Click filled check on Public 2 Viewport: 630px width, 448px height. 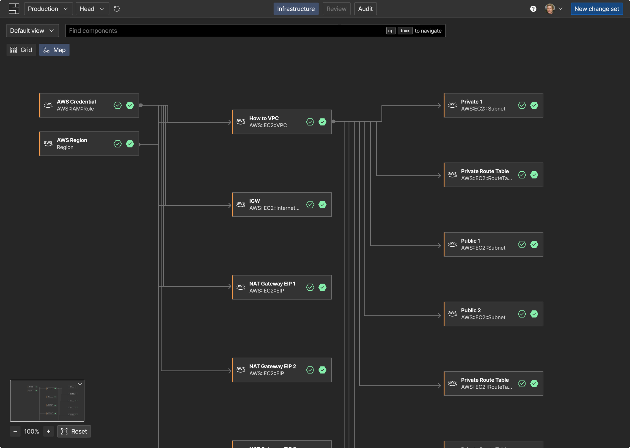pyautogui.click(x=534, y=314)
